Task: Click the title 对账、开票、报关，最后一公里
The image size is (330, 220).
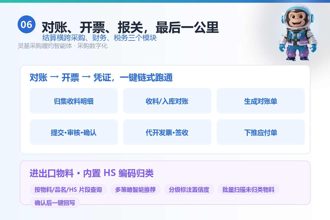Action: pos(130,27)
